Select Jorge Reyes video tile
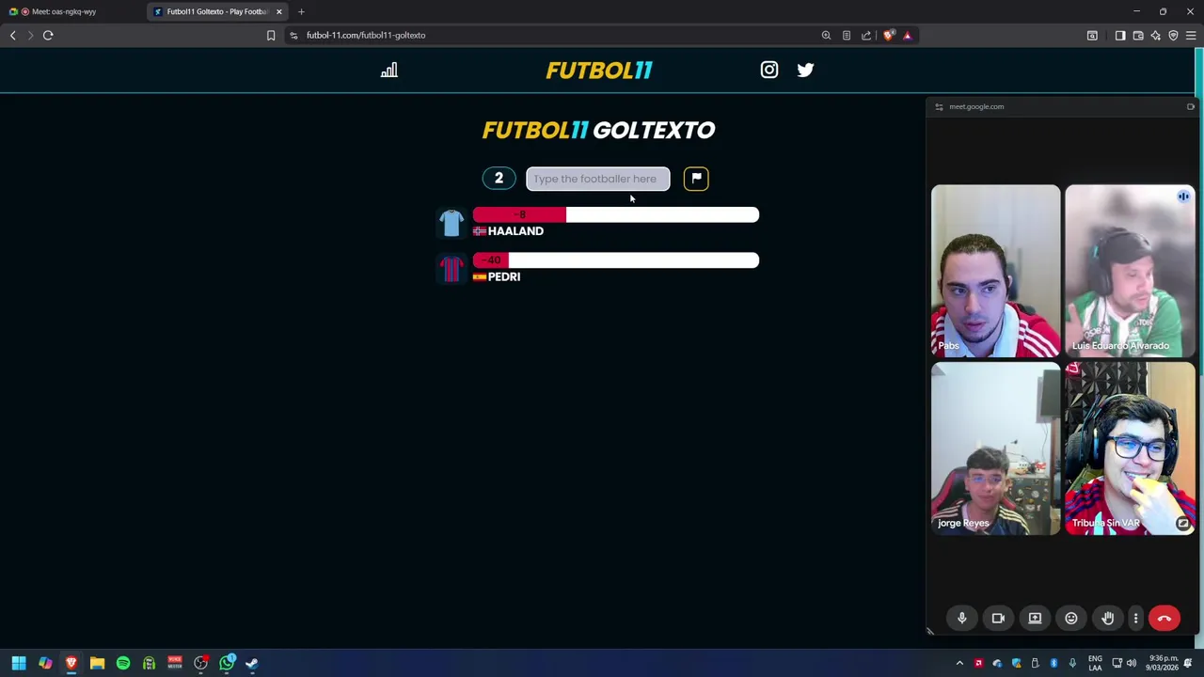Image resolution: width=1204 pixels, height=677 pixels. click(995, 449)
